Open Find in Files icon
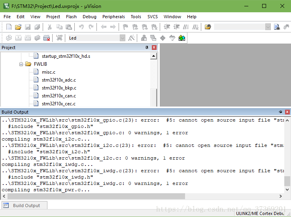This screenshot has height=217, width=291. click(208, 27)
